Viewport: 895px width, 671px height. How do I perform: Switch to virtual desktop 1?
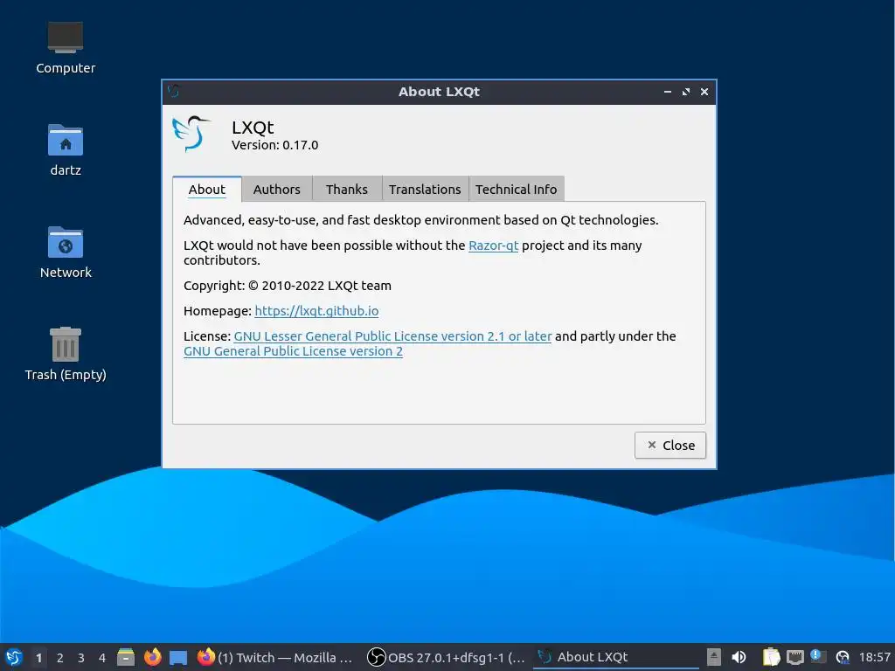point(38,658)
